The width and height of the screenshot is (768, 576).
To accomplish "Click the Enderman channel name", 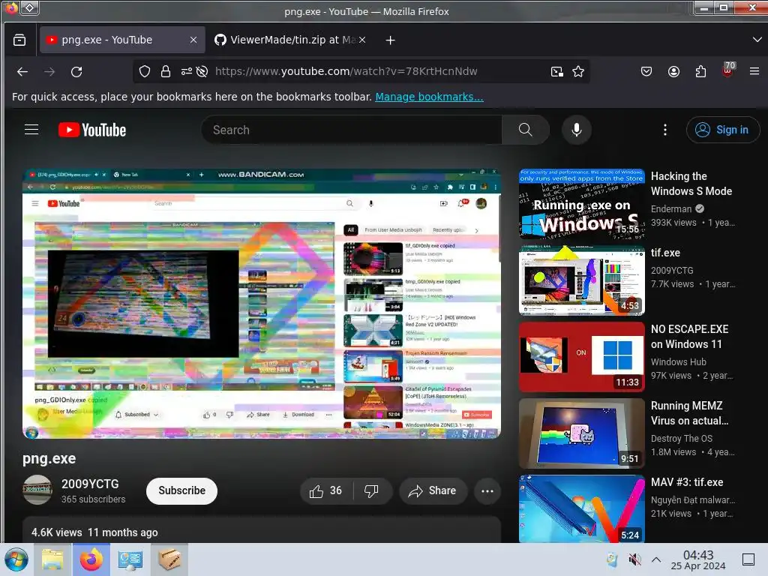I will (x=671, y=208).
